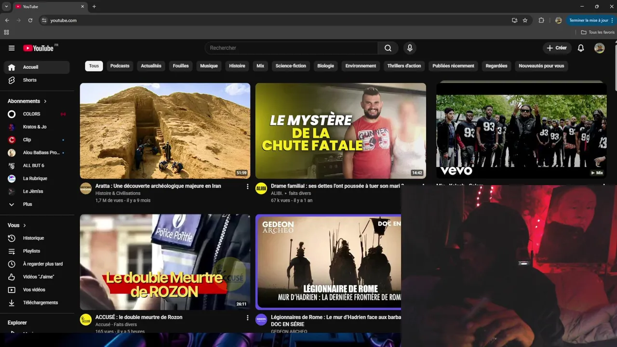617x347 pixels.
Task: Open Shorts in sidebar
Action: pos(37,80)
